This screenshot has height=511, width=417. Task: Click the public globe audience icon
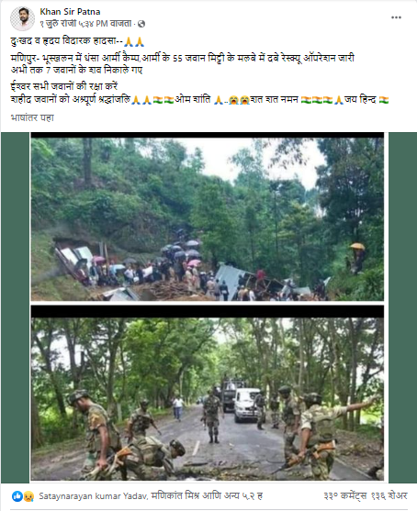tap(141, 24)
